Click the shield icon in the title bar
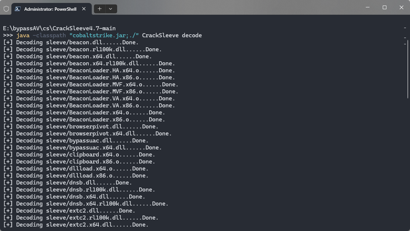Screen dimensions: 410x231 click(x=6, y=9)
